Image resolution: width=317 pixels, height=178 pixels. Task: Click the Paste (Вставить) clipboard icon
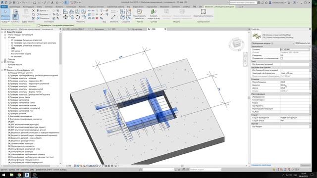[x=26, y=13]
